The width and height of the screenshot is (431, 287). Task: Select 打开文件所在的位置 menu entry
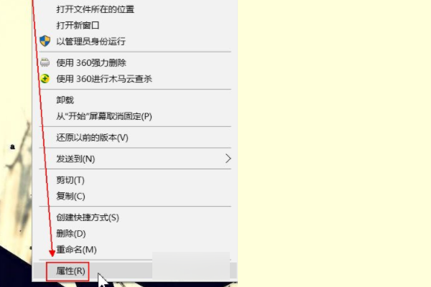[135, 9]
